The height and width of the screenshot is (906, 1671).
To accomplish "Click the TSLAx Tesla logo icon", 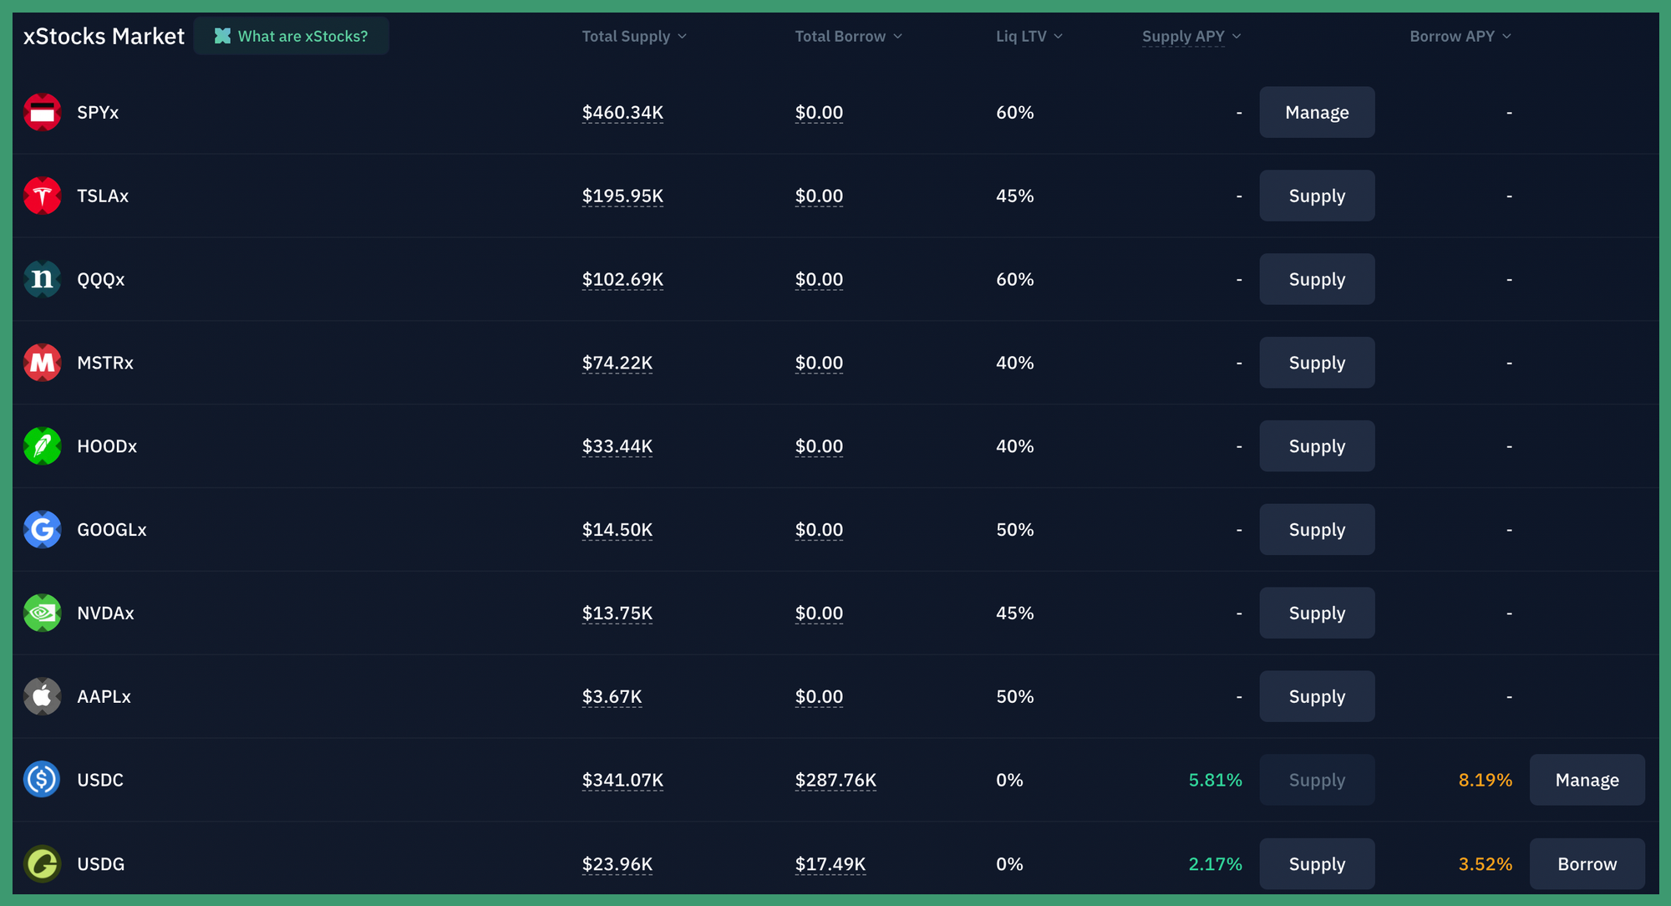I will click(x=42, y=196).
